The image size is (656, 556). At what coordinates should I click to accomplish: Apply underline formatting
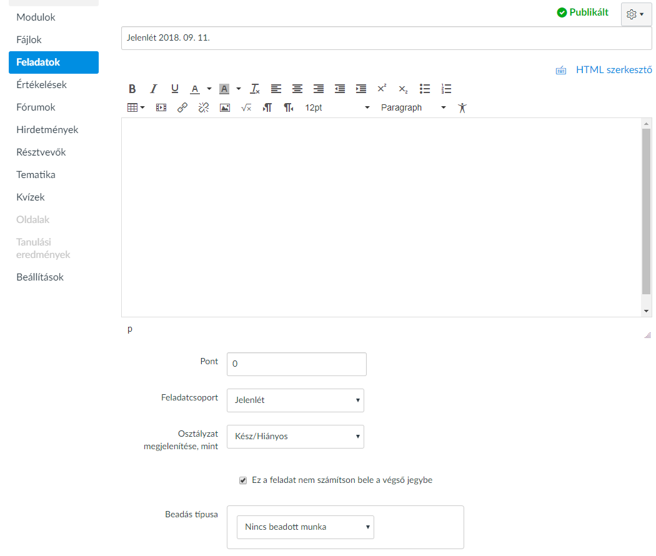point(175,89)
